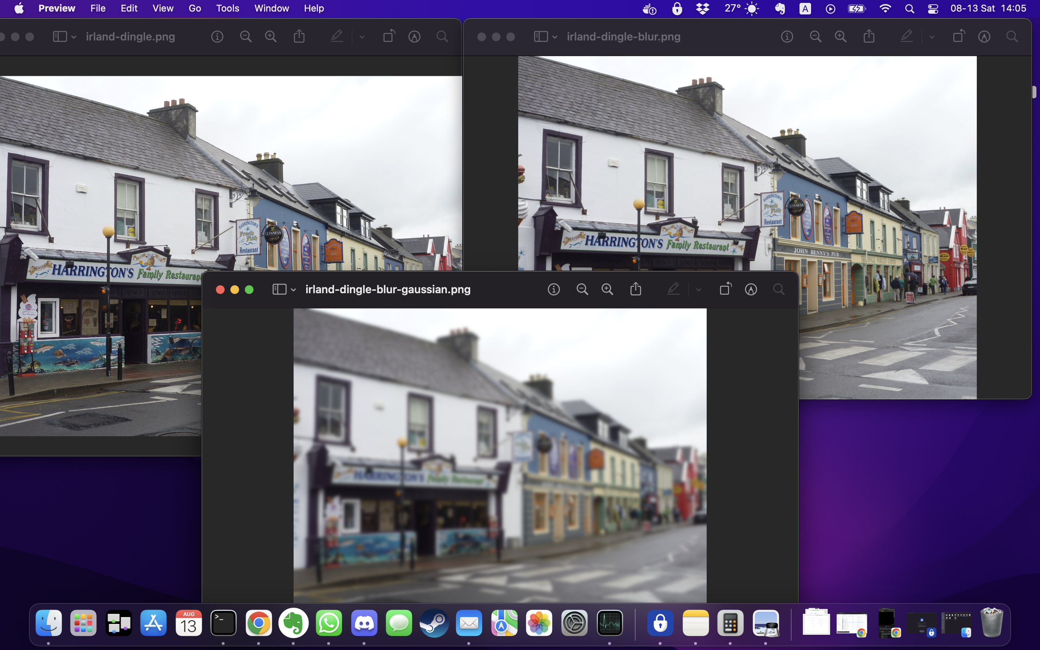Zoom out in irland-dingle-blur-gaussian.png window

[582, 289]
